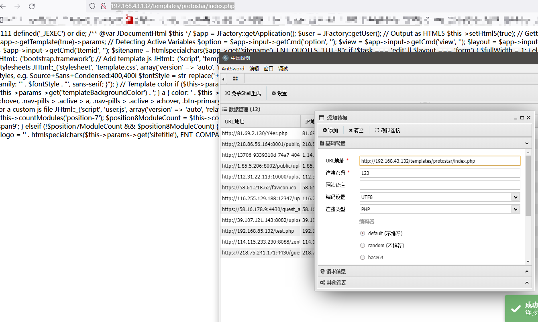The width and height of the screenshot is (538, 322).
Task: Expand the 请求信息 section chevron
Action: tap(527, 271)
